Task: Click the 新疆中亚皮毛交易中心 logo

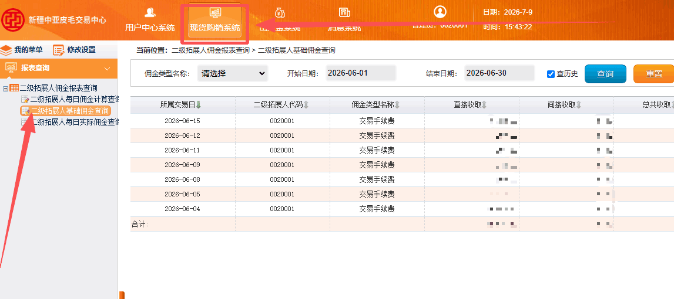Action: coord(12,20)
